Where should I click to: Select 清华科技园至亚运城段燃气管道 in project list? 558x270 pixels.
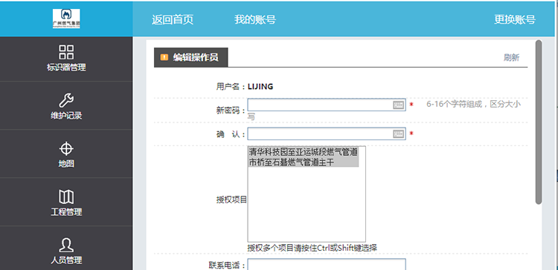(304, 152)
